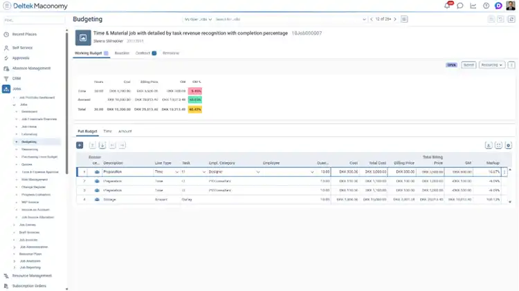519x291 pixels.
Task: Open the analytics chart icon in header
Action: click(473, 6)
